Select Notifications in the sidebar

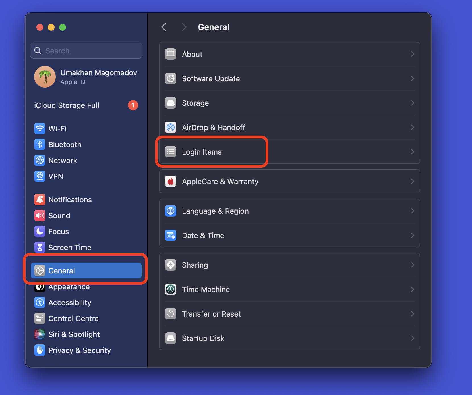[x=70, y=199]
